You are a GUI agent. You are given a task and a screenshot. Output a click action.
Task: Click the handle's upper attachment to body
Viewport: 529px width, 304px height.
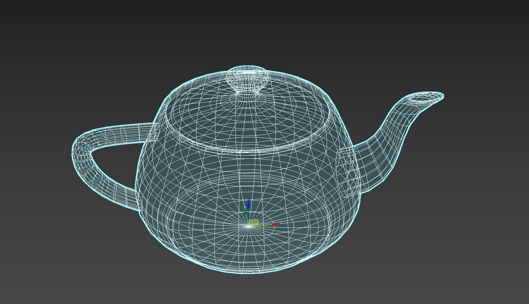[x=152, y=132]
